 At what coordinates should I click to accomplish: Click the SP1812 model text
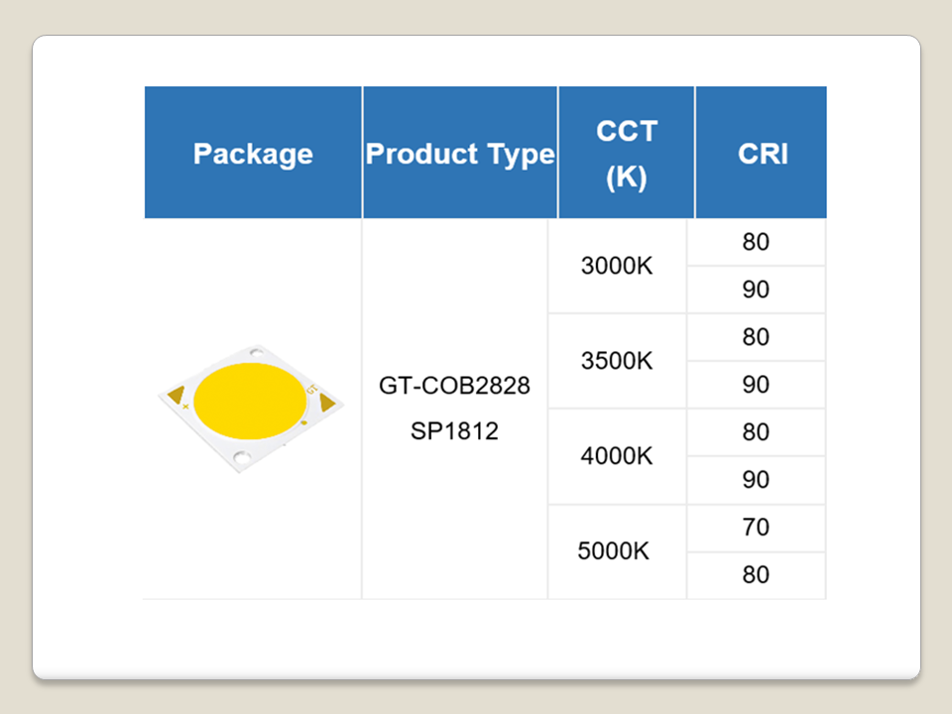point(455,432)
